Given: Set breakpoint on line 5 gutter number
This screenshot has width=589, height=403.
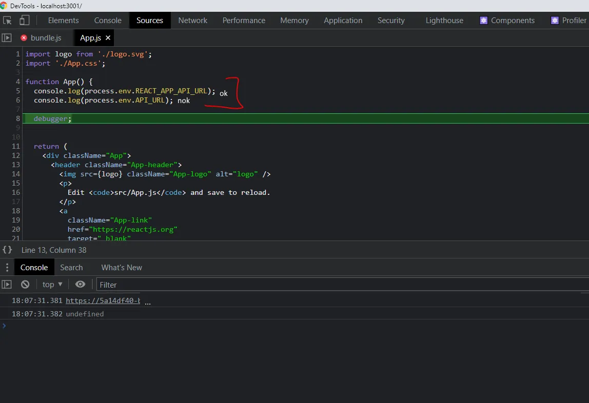Looking at the screenshot, I should pyautogui.click(x=18, y=91).
